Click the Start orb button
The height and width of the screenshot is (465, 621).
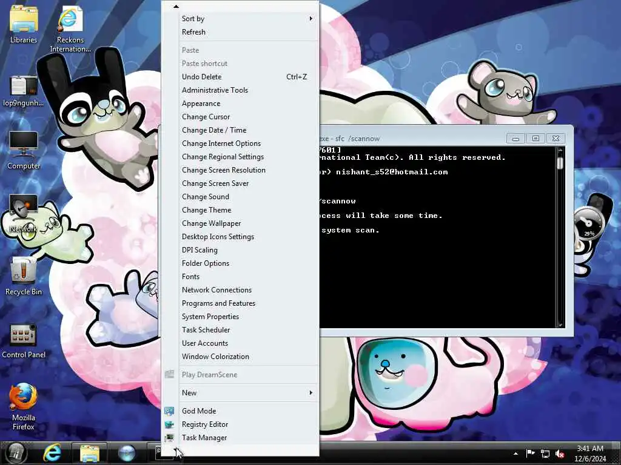tap(16, 453)
